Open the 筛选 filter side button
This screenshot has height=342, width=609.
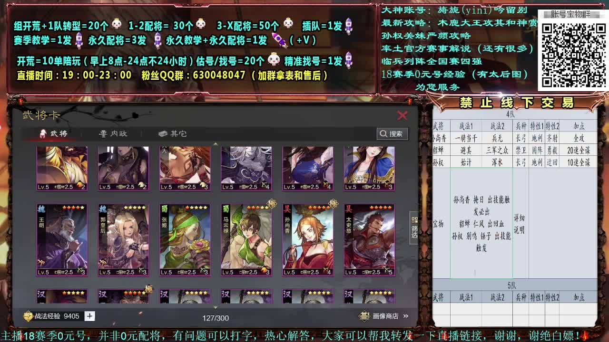(414, 228)
